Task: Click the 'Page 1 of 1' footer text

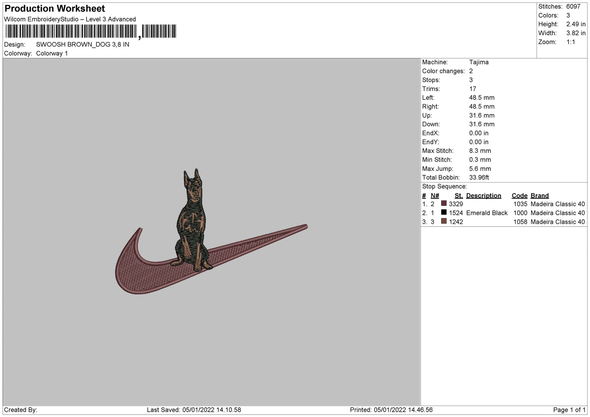Action: [x=569, y=410]
